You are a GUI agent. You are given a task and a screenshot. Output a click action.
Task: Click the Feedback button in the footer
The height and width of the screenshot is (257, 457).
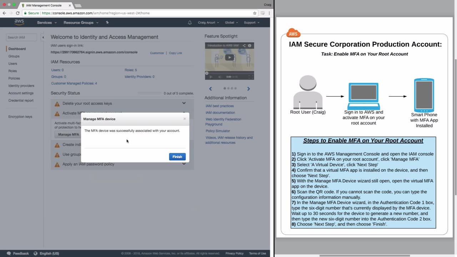(18, 253)
